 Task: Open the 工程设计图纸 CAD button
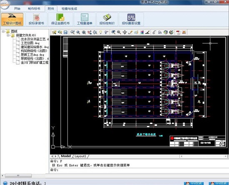tap(12, 19)
